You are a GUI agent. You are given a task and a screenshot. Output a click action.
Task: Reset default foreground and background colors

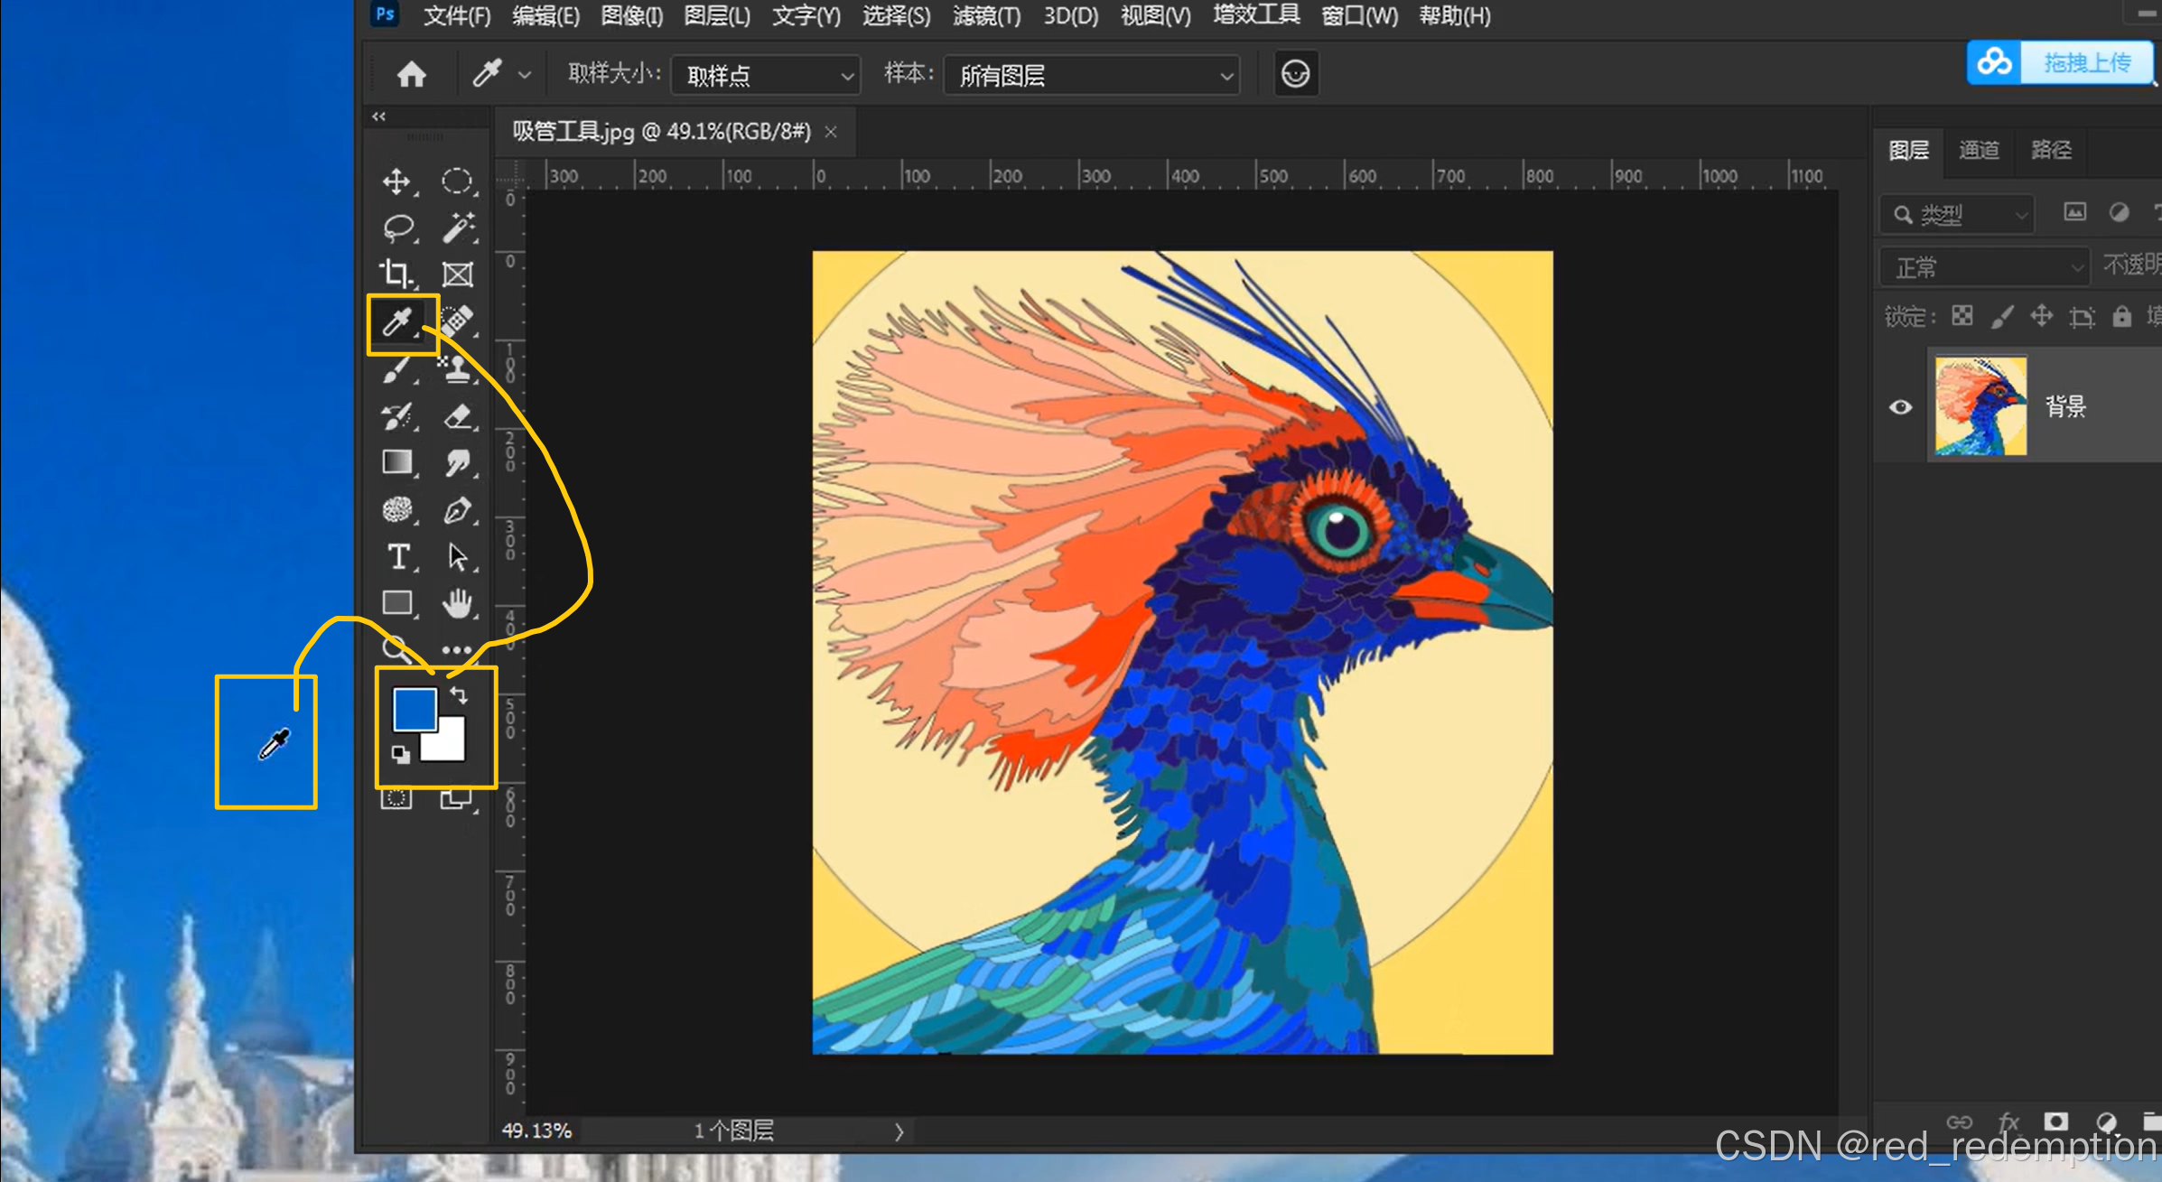coord(400,754)
